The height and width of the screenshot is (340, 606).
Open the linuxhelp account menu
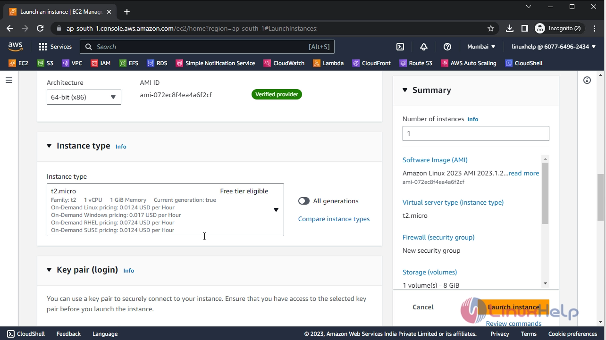click(x=554, y=47)
